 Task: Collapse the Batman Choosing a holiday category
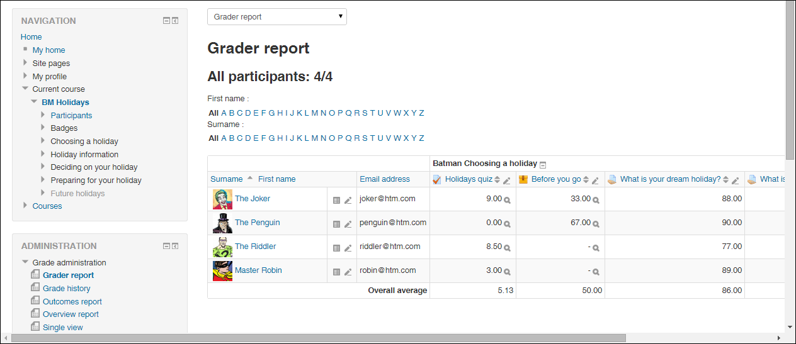pyautogui.click(x=543, y=164)
